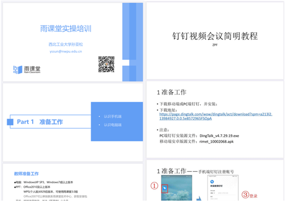
Task: Select the 手机端钉钉注册账号 subtitle text
Action: point(216,172)
